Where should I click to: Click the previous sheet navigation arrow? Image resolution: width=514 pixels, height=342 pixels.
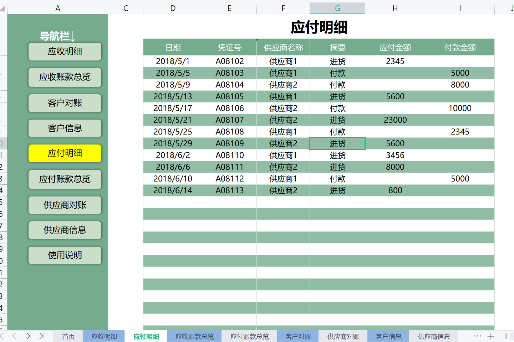tap(14, 336)
